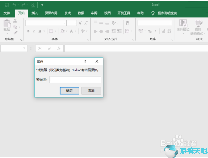Switch to the 公式 ribbon tab
Viewport: 208px width, 158px height.
[x=68, y=13]
